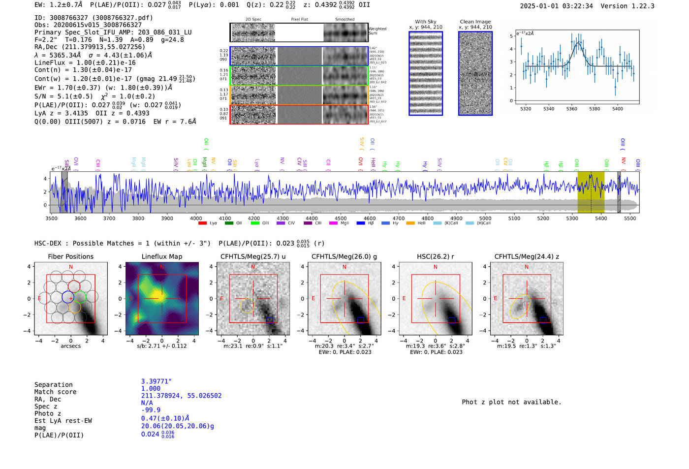
Task: Open the CFHTLS/Meg(24.4) z image
Action: coord(527,299)
